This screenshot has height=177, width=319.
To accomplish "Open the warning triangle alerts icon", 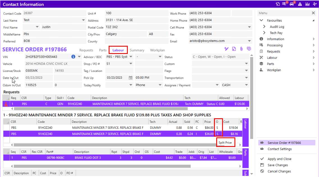I will pyautogui.click(x=300, y=4).
